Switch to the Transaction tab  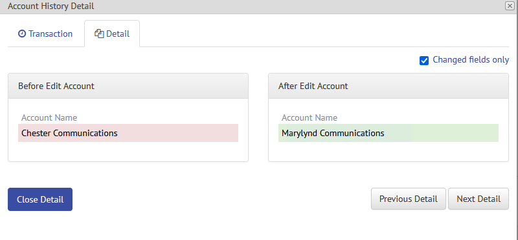45,34
